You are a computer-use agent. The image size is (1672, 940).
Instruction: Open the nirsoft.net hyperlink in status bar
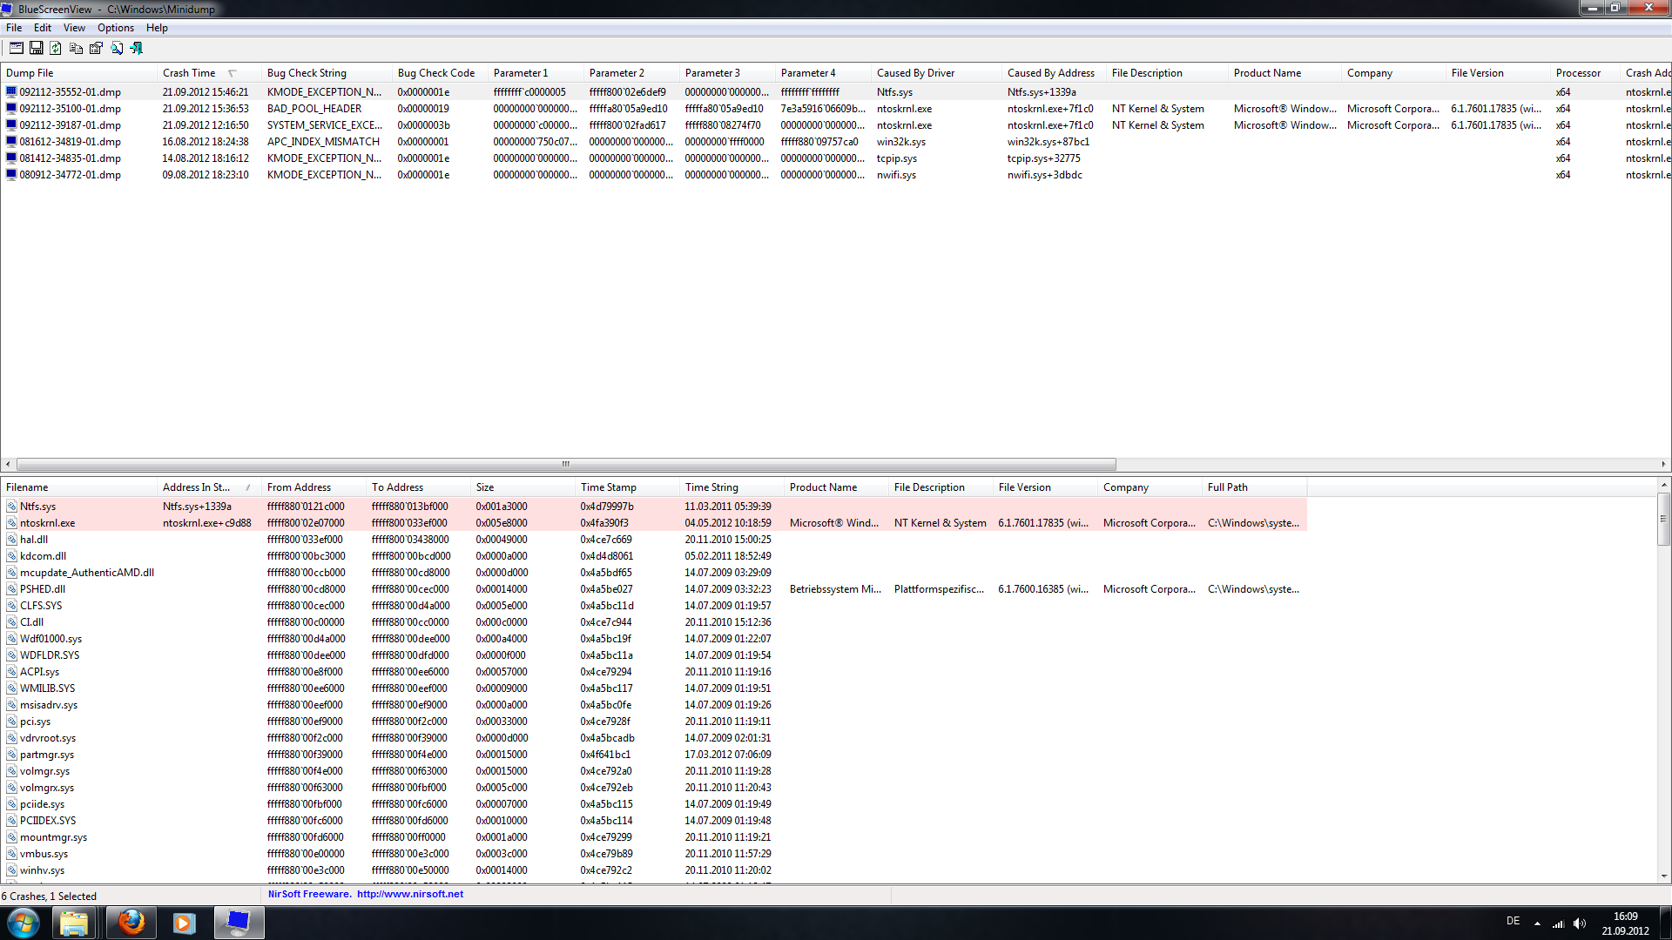pyautogui.click(x=409, y=894)
